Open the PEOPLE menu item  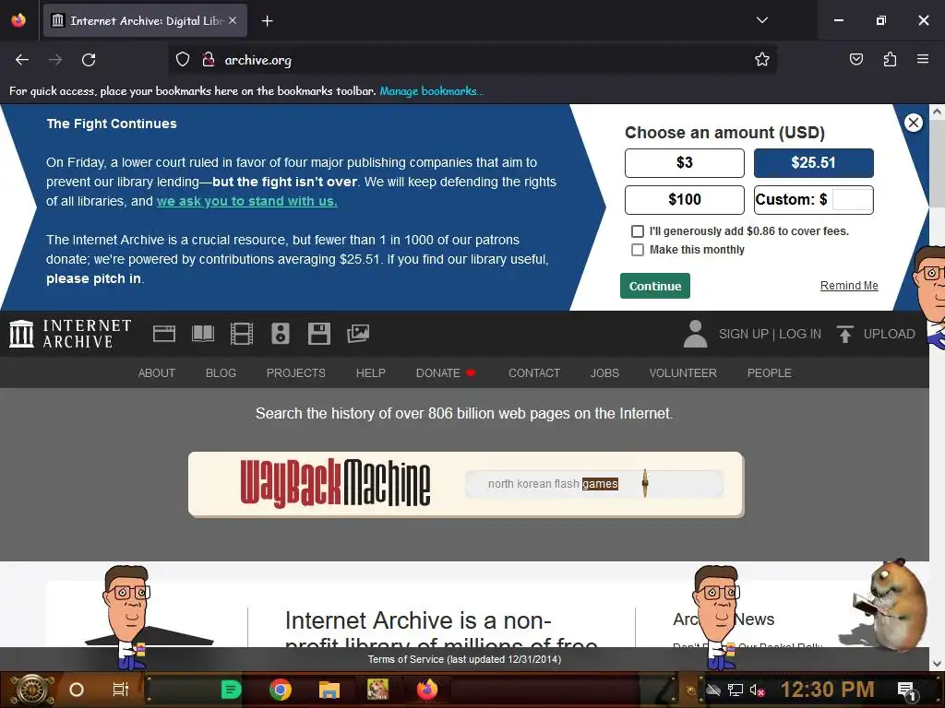[x=769, y=373]
